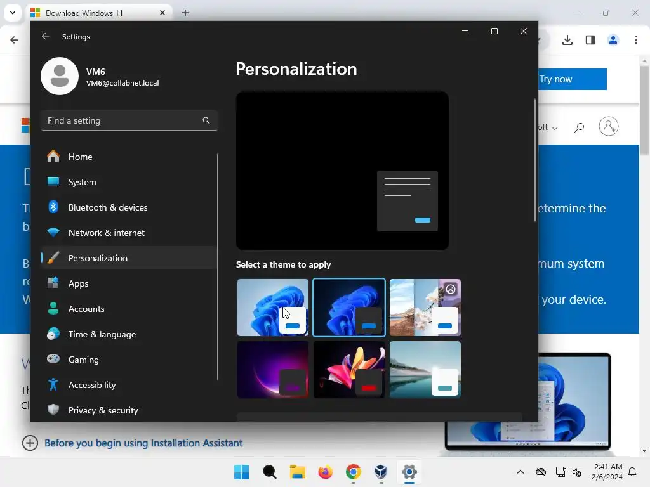Open a new Chrome tab
This screenshot has height=487, width=650.
[185, 13]
